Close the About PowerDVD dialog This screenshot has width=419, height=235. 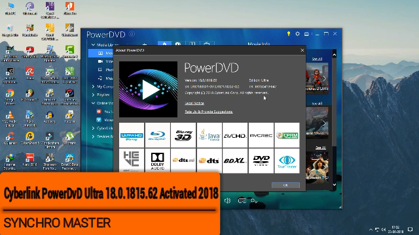click(302, 50)
